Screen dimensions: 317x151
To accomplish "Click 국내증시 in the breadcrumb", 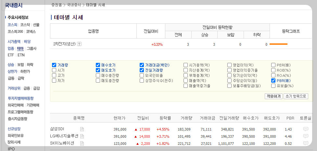I will (74, 5).
